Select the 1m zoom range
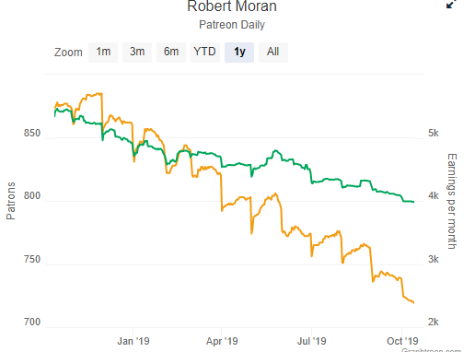 point(103,53)
